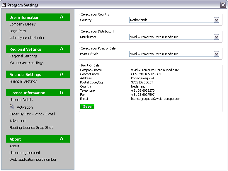Screen dimensions: 228x171
Task: Open Company Details page
Action: click(x=23, y=24)
